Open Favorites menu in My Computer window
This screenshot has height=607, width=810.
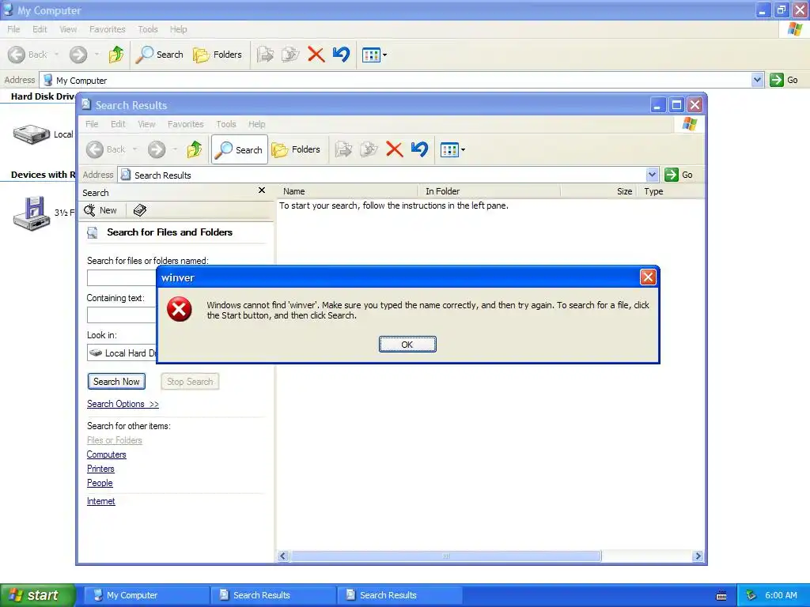(x=108, y=29)
